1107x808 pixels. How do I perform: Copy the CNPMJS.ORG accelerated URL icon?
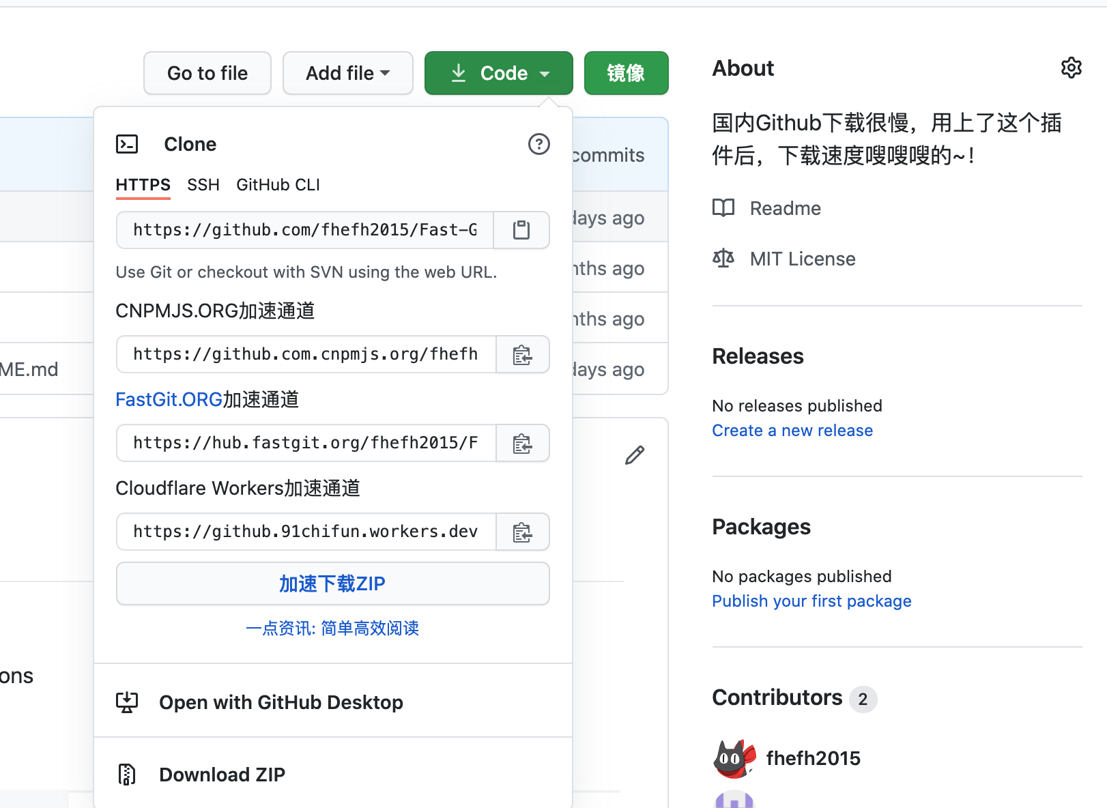pos(523,354)
